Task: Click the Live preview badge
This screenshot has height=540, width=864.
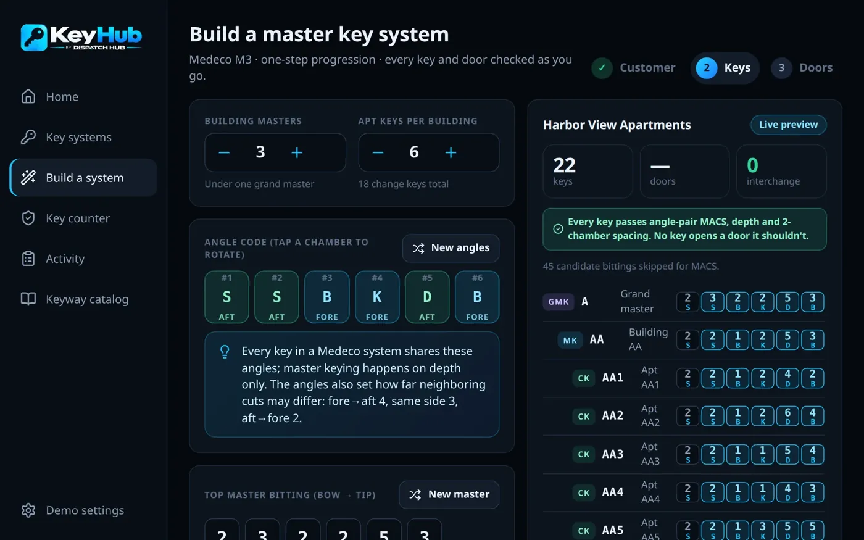Action: (788, 125)
